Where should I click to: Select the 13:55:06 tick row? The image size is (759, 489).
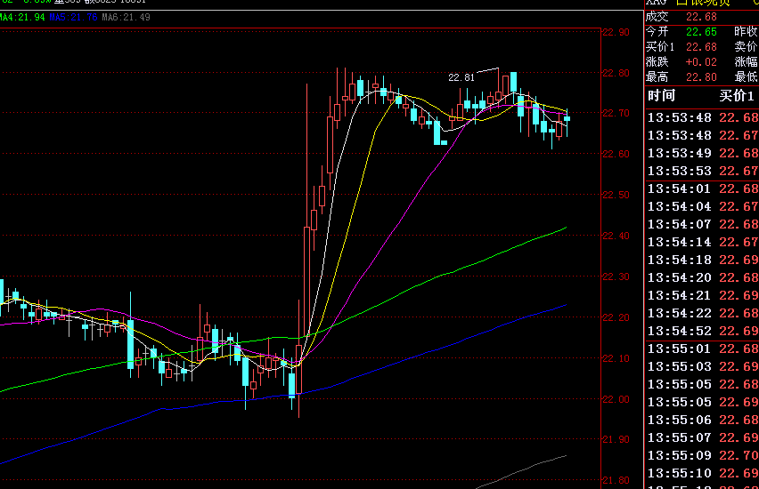(x=702, y=421)
